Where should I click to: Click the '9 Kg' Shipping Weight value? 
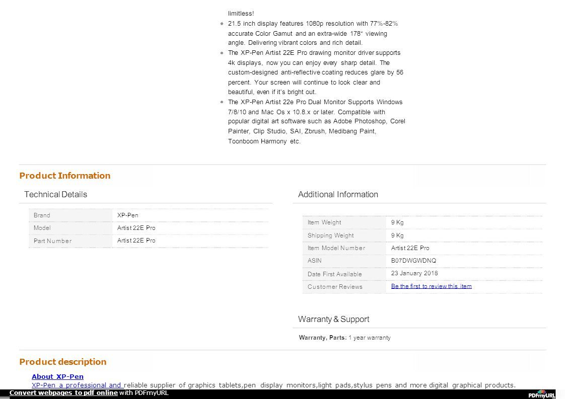397,235
